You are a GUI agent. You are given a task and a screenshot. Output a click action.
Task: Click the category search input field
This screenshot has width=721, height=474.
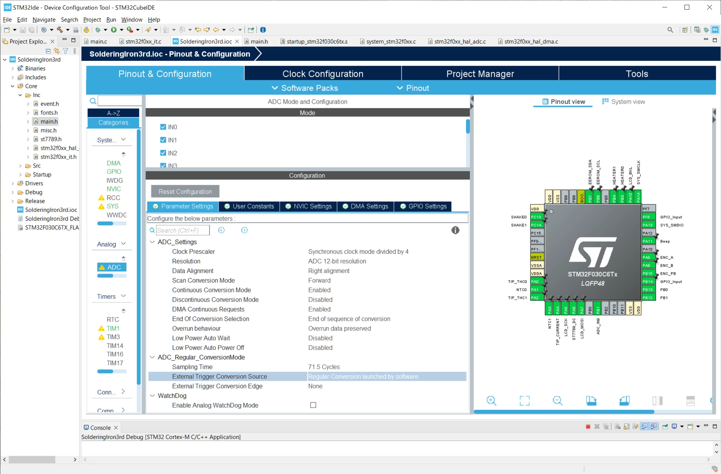[120, 101]
